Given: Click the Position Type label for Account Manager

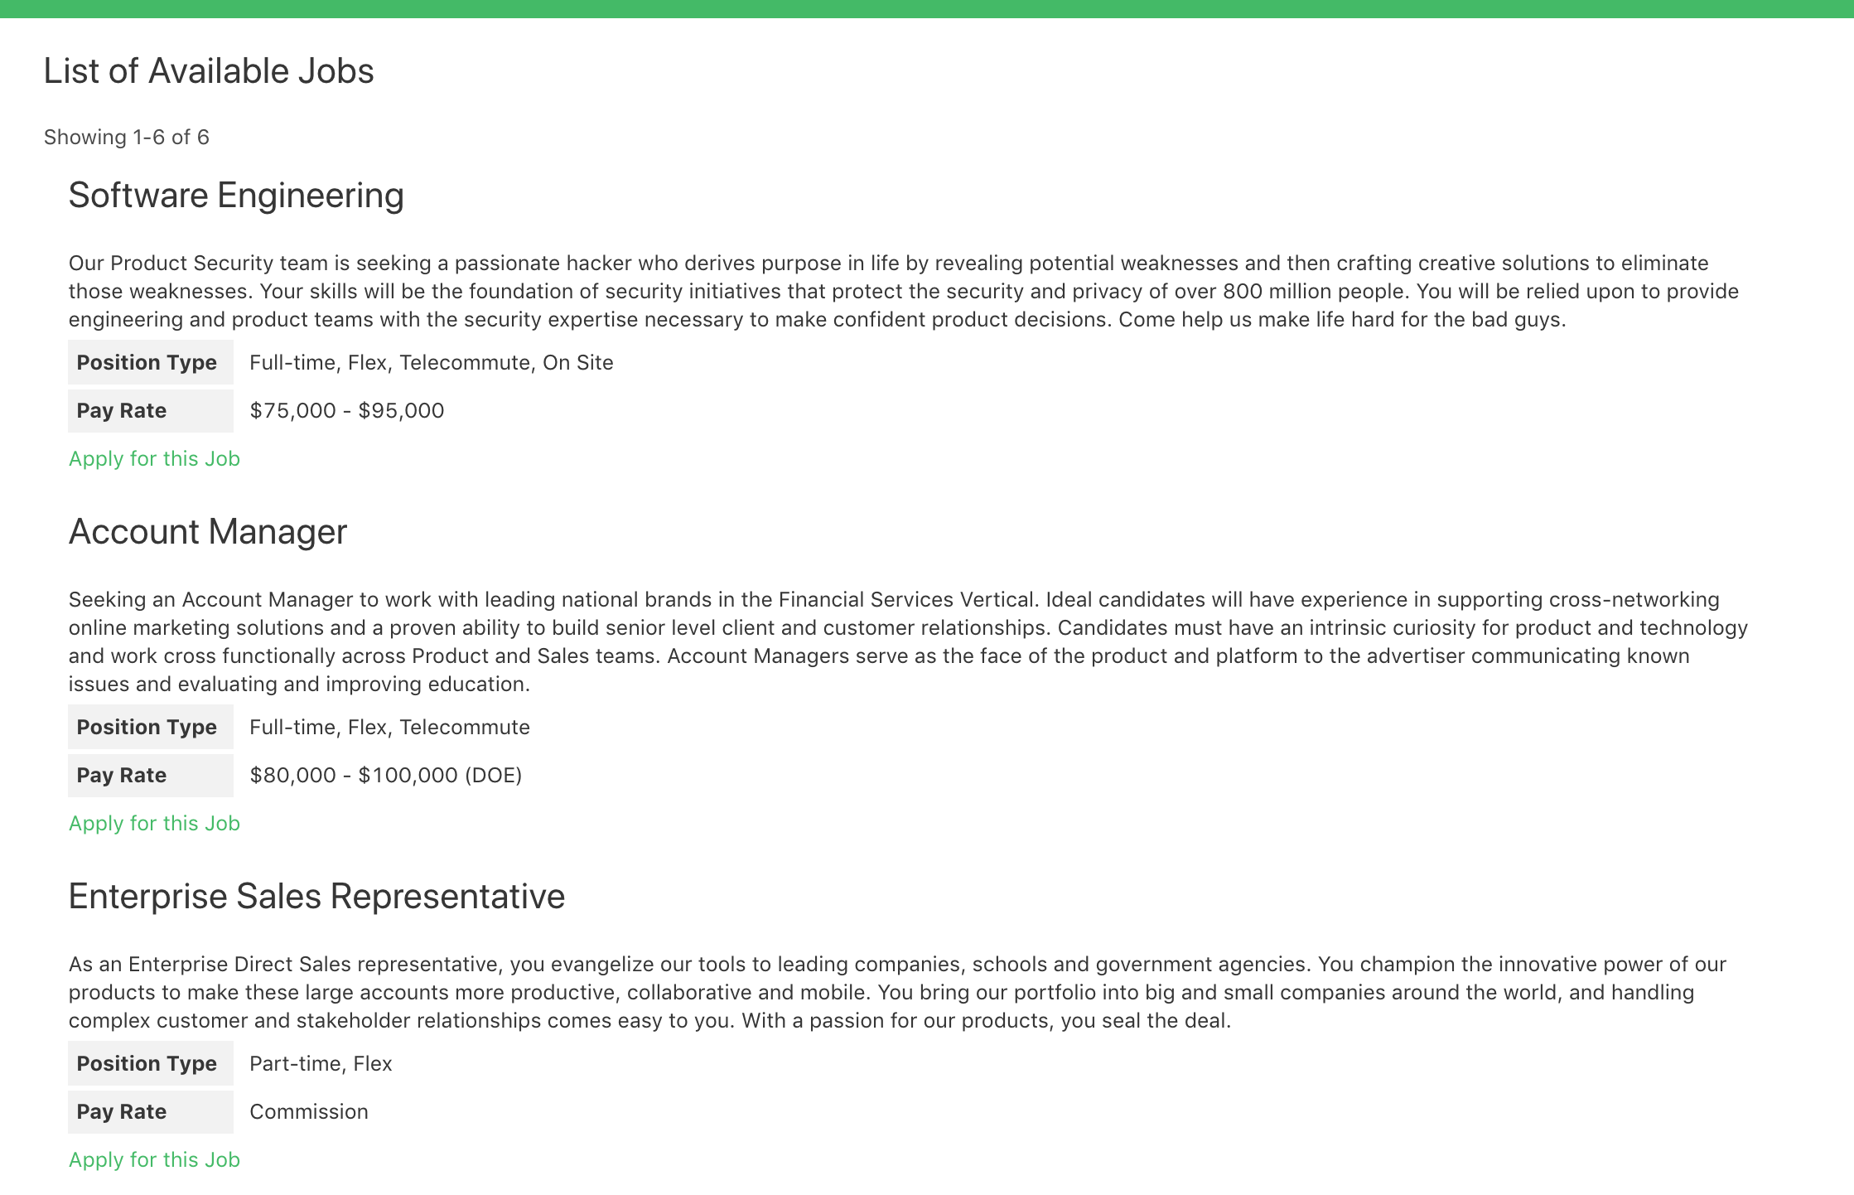Looking at the screenshot, I should 146,728.
